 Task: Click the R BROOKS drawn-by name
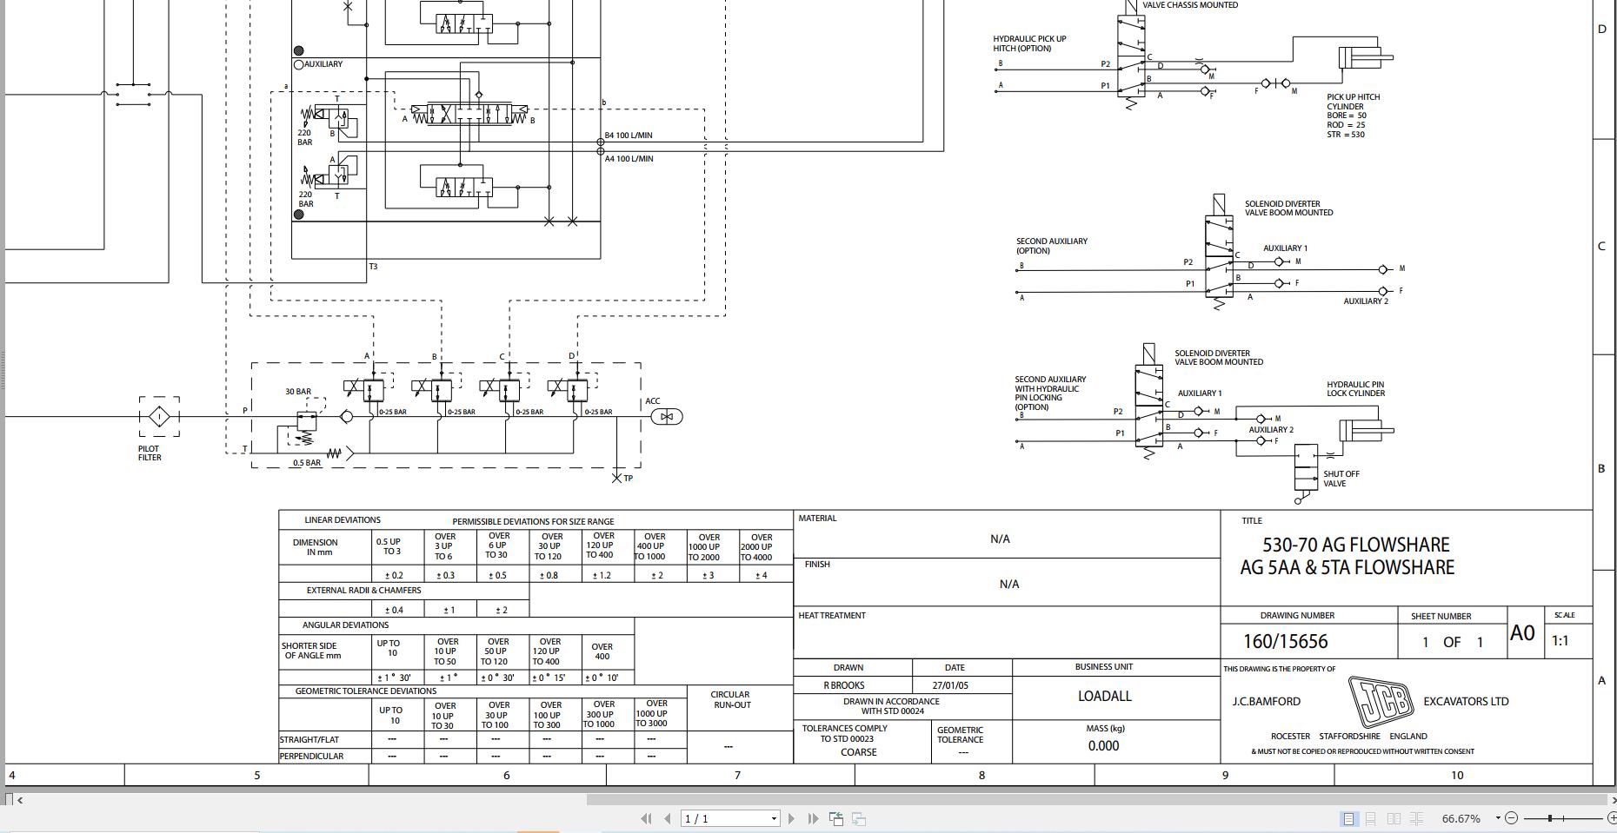click(843, 685)
